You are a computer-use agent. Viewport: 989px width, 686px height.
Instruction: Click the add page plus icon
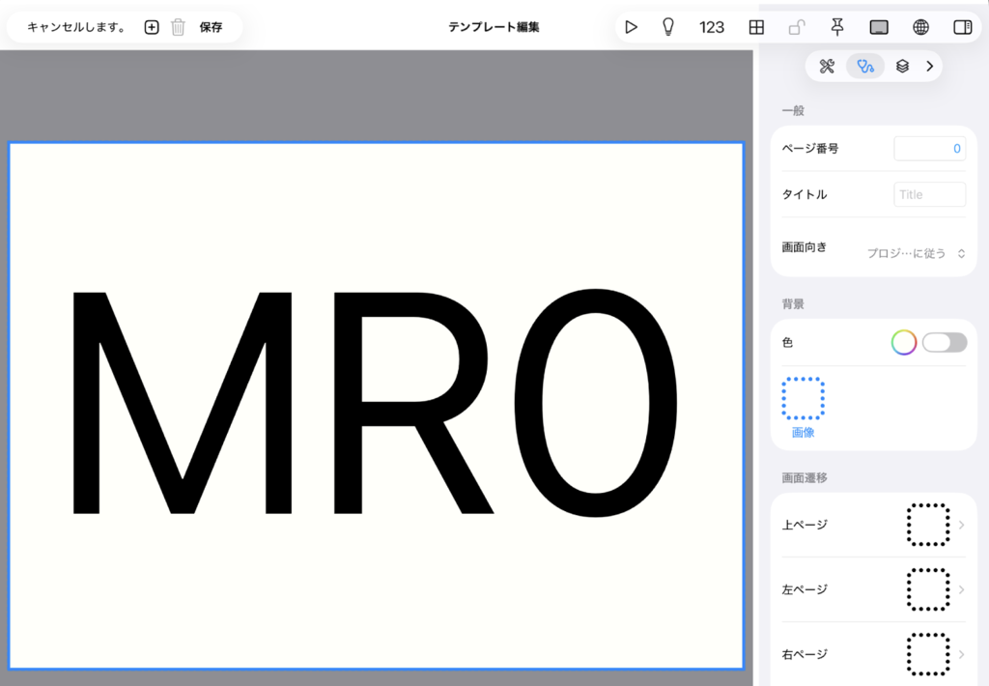152,27
